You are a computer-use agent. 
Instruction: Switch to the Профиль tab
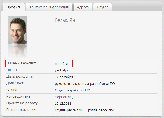click(x=14, y=7)
